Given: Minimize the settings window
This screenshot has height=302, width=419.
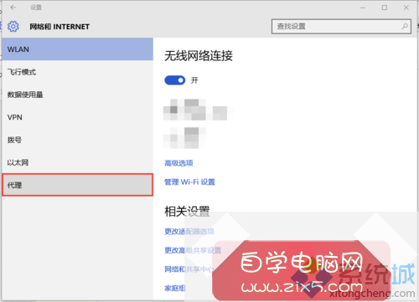Looking at the screenshot, I should point(363,8).
